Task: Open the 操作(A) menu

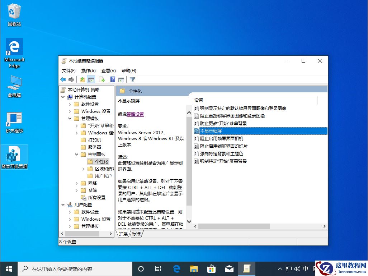Action: click(88, 70)
